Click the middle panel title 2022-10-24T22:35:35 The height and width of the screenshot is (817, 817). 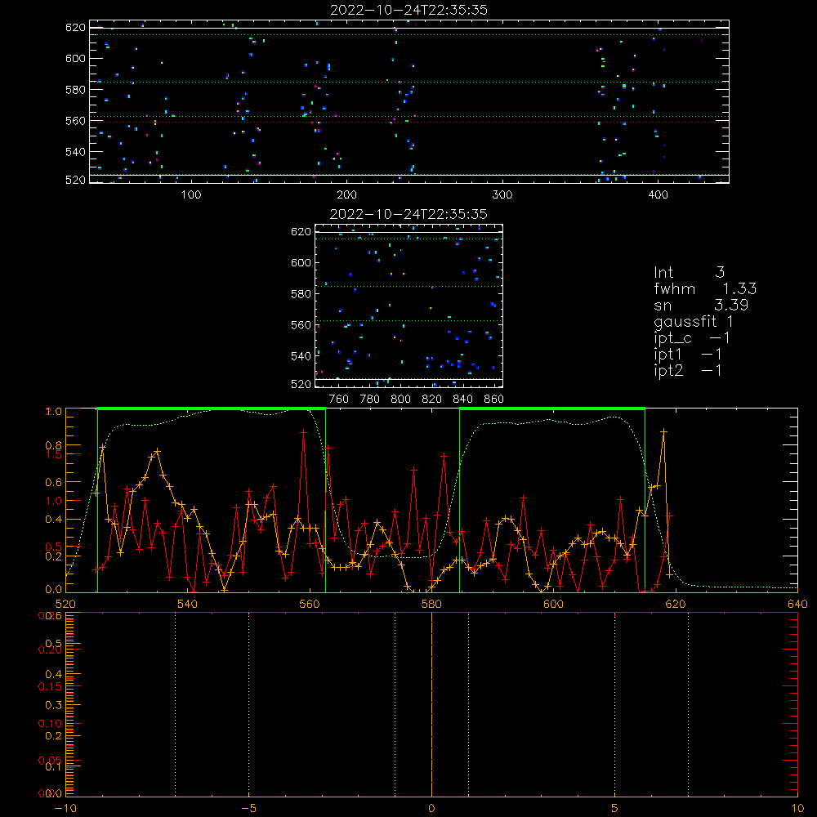tap(408, 214)
